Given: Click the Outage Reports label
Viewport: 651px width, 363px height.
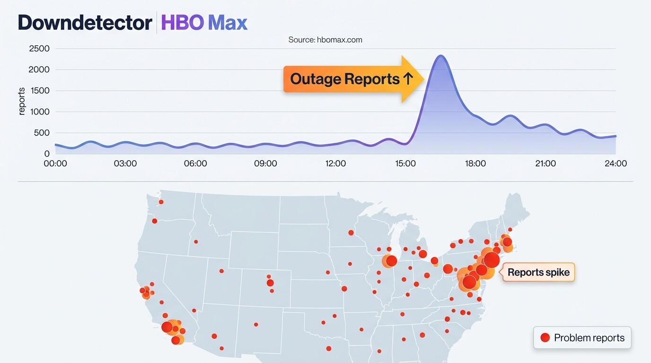Looking at the screenshot, I should click(x=353, y=78).
